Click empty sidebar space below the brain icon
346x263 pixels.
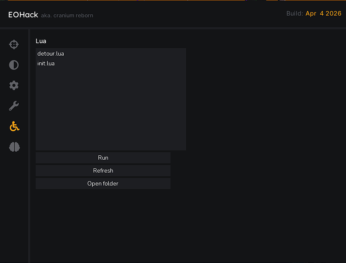[14, 205]
